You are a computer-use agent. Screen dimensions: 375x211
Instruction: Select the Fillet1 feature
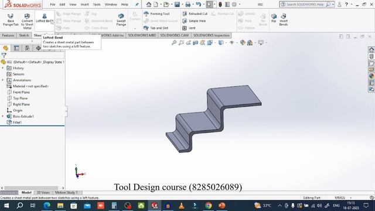coord(15,122)
